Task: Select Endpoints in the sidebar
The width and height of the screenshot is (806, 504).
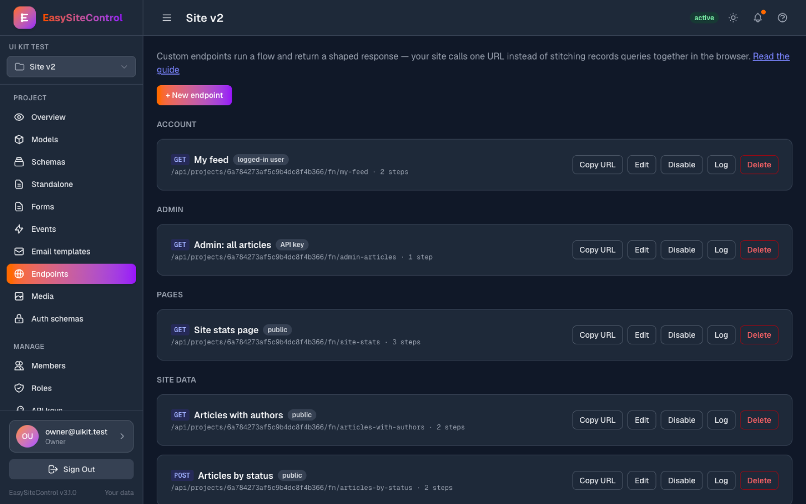Action: coord(71,274)
